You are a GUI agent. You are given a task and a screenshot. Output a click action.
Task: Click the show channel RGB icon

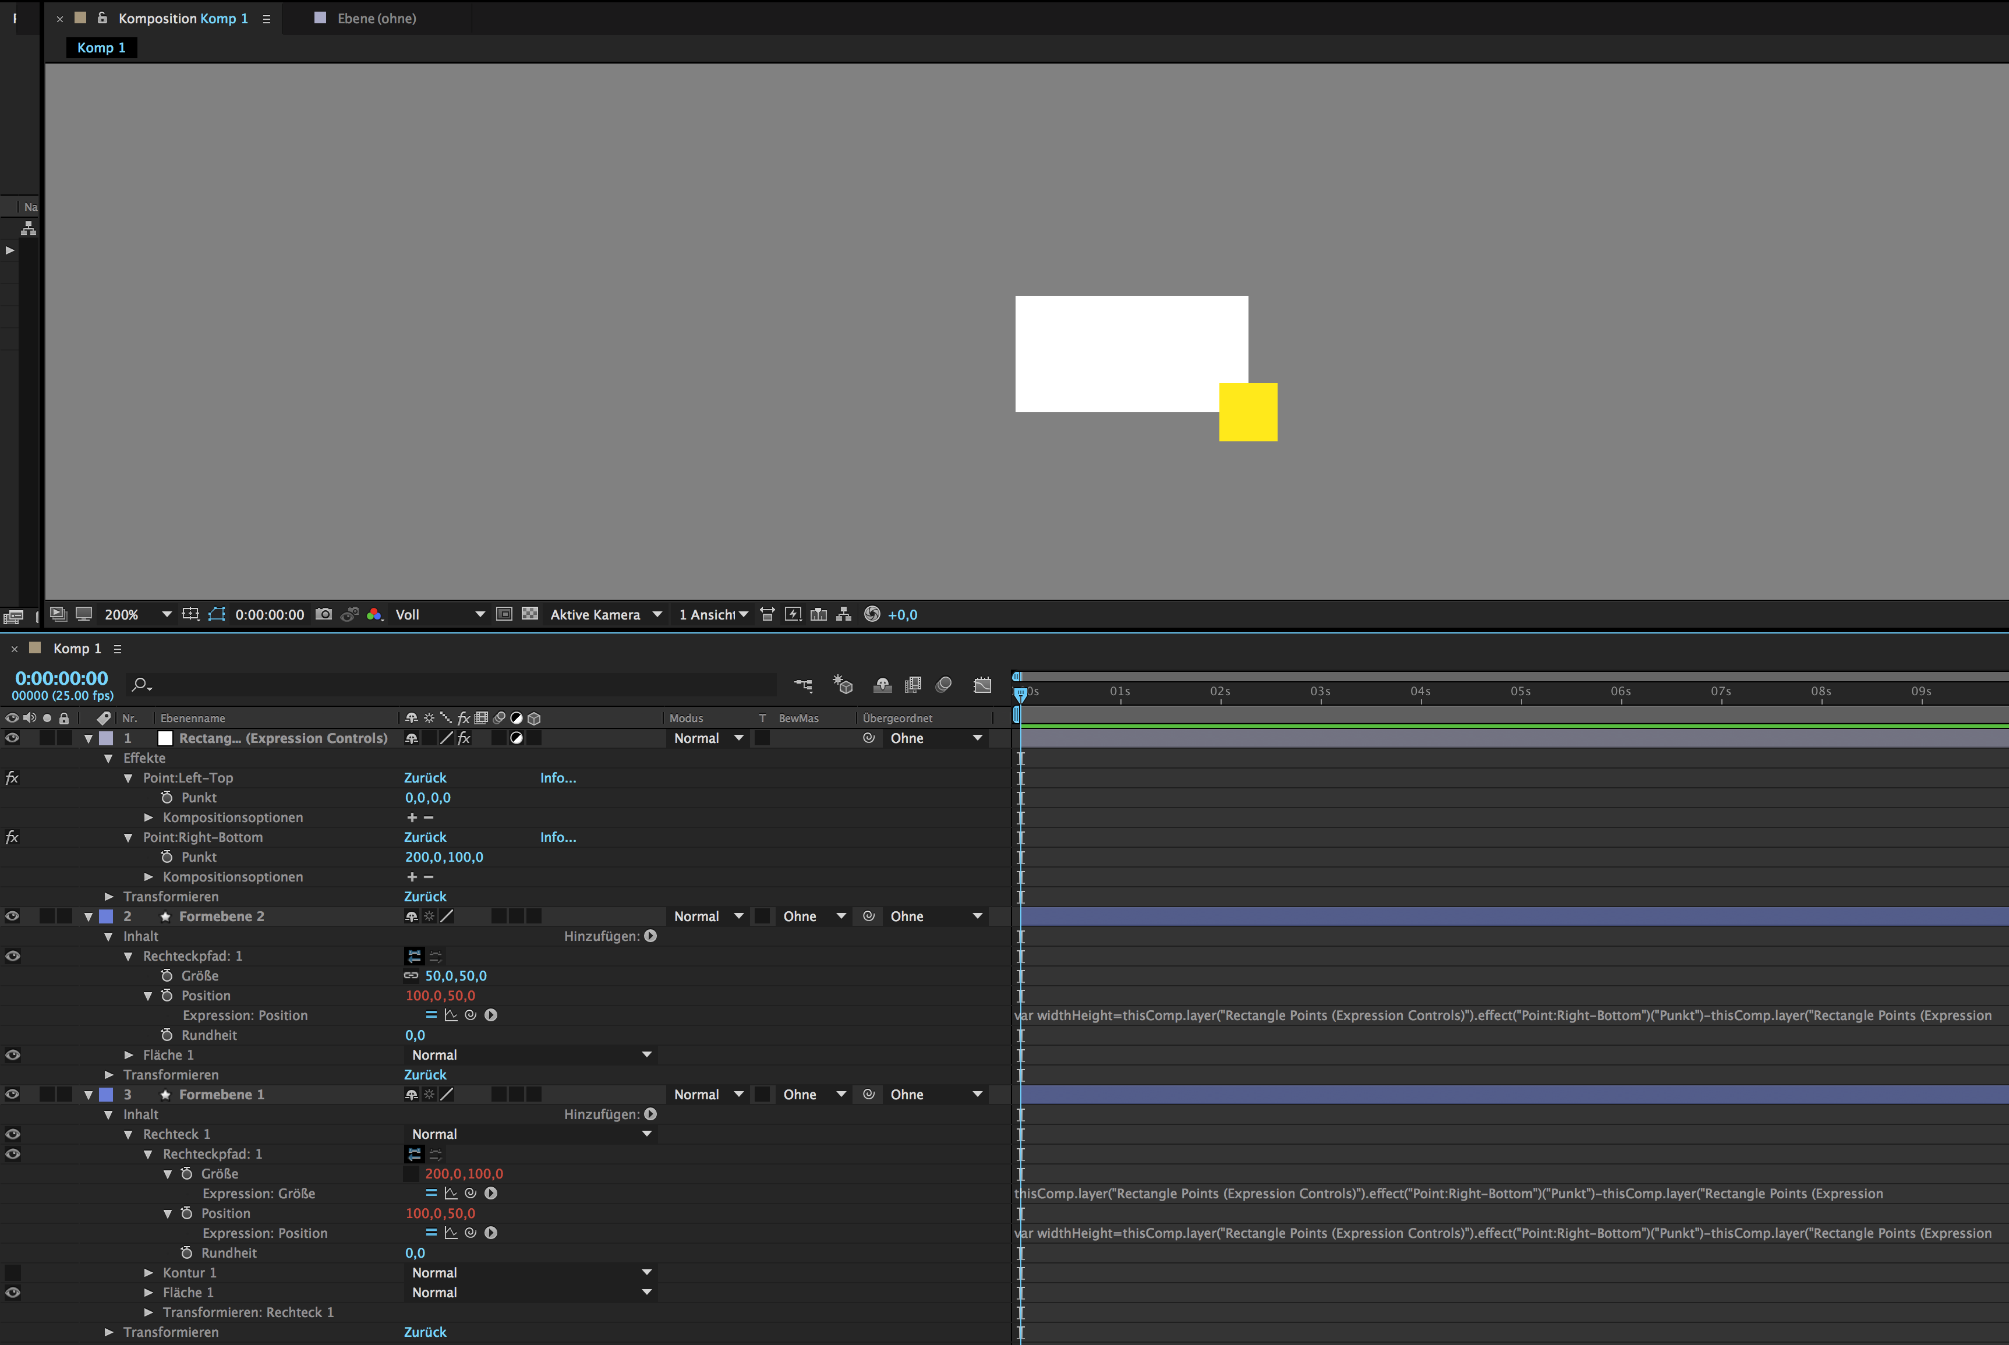[x=374, y=614]
